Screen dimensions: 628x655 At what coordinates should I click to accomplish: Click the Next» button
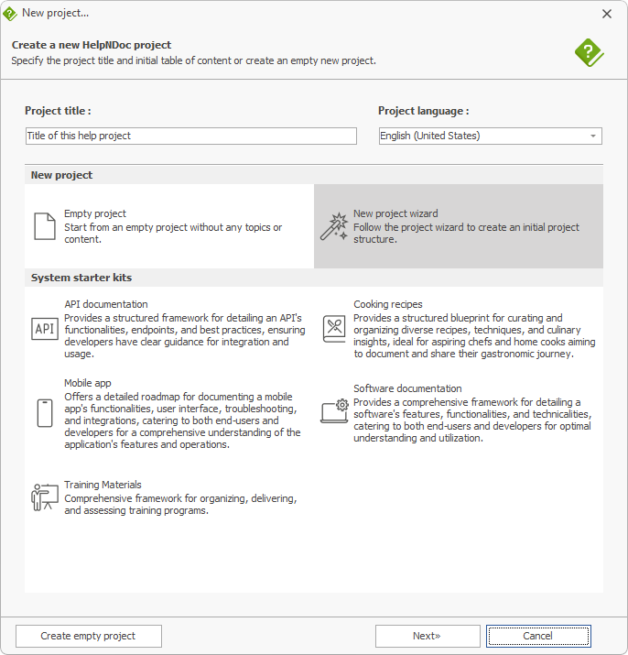pyautogui.click(x=428, y=636)
